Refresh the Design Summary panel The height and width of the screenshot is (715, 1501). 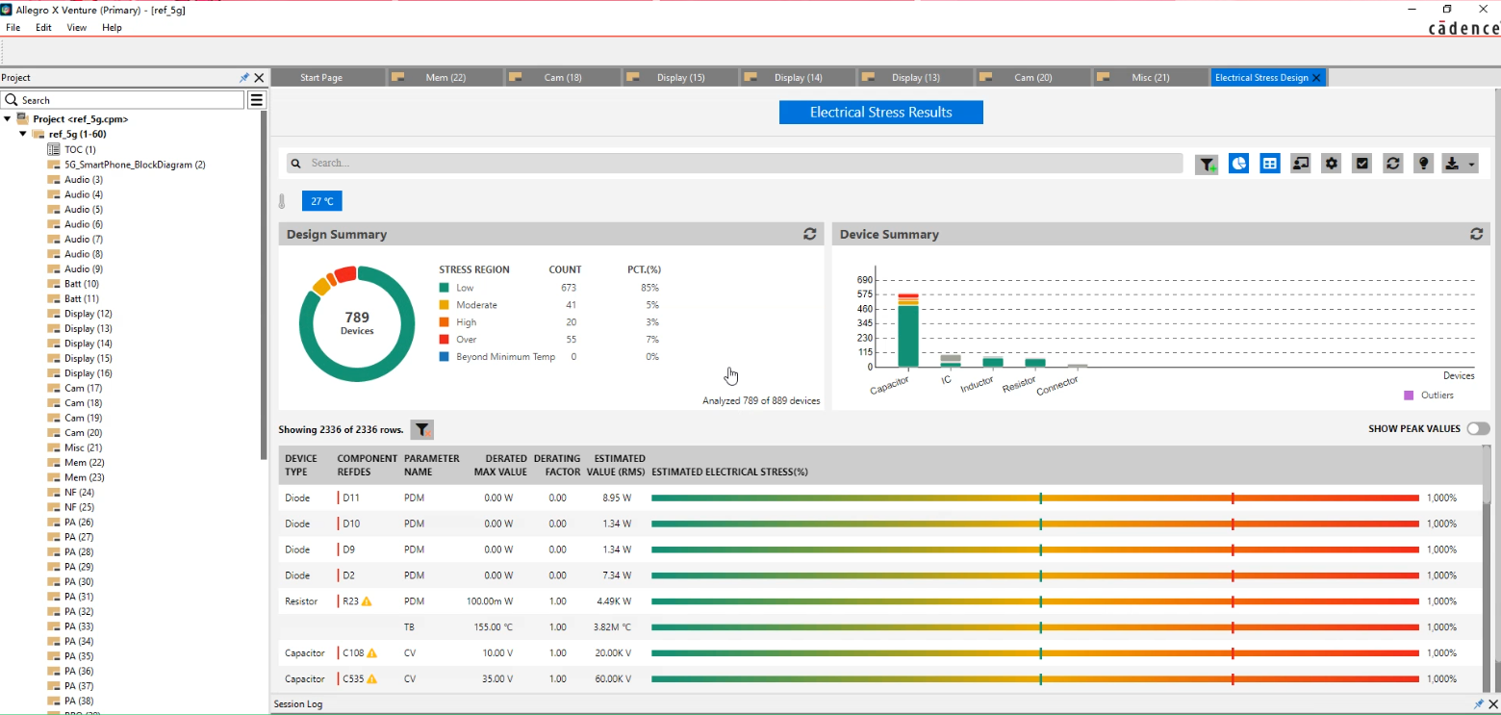[x=810, y=234]
